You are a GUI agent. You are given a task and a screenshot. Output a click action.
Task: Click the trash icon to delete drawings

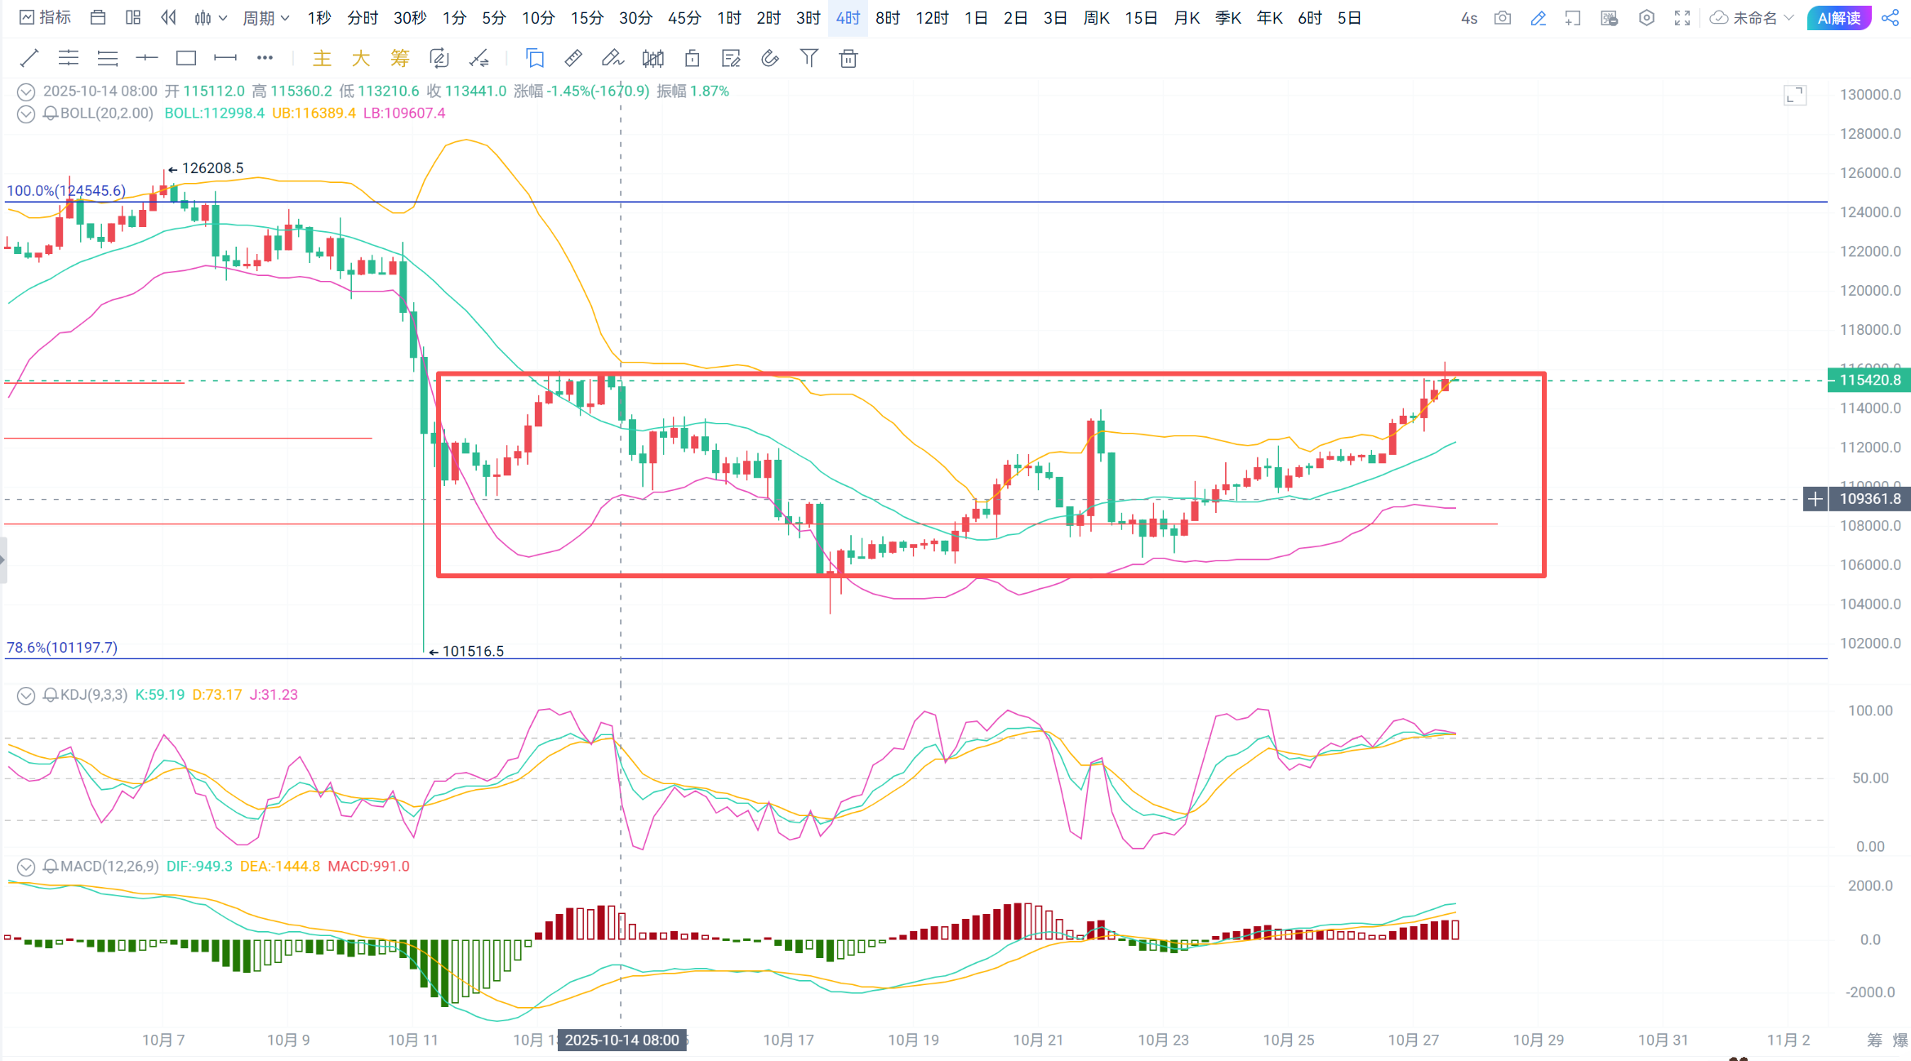[849, 58]
